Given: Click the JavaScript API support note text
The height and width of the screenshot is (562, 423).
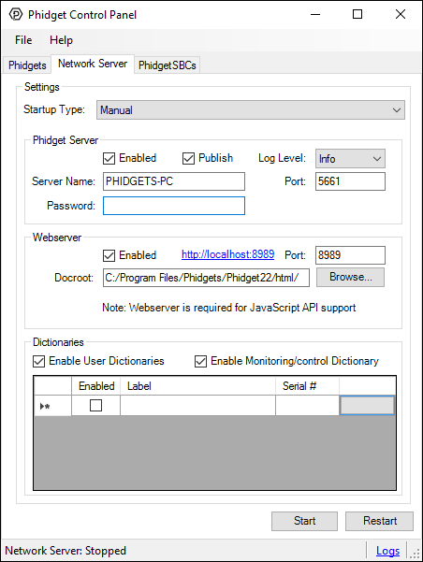Looking at the screenshot, I should tap(229, 308).
